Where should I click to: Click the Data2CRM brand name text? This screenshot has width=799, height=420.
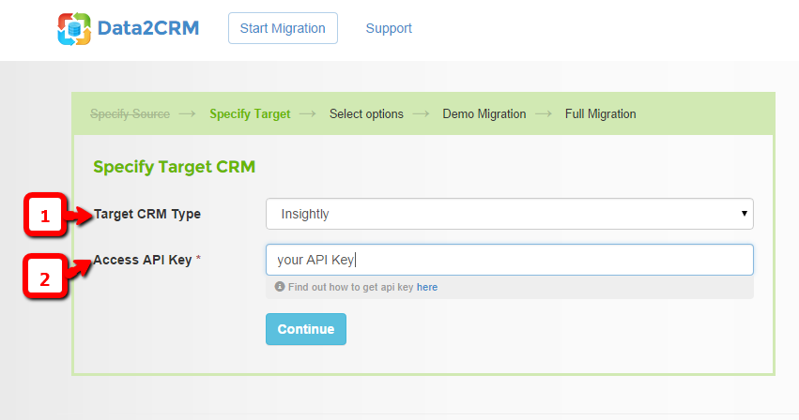tap(148, 28)
